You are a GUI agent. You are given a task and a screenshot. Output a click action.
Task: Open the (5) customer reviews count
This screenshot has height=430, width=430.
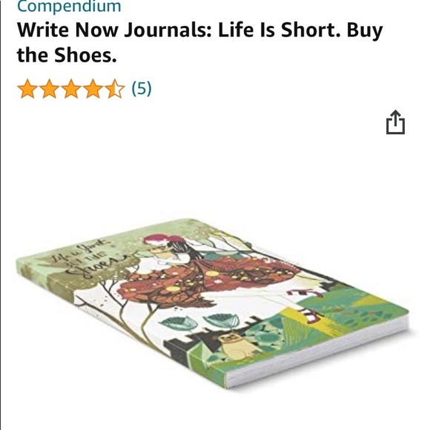(142, 88)
